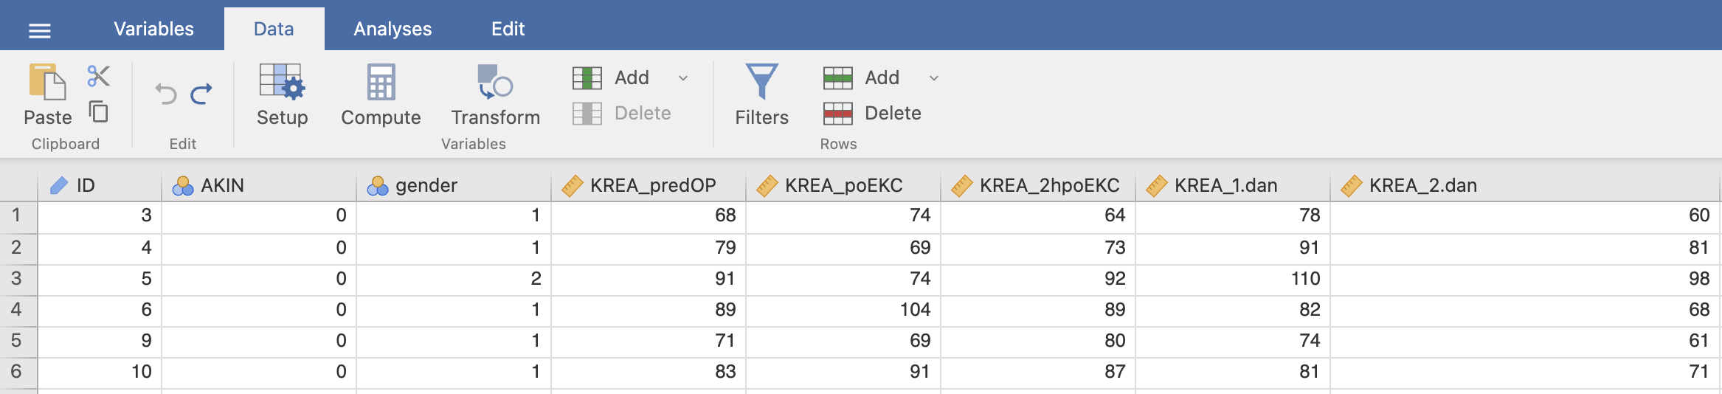Open the Filters funnel tool
The height and width of the screenshot is (394, 1722).
pos(761,94)
